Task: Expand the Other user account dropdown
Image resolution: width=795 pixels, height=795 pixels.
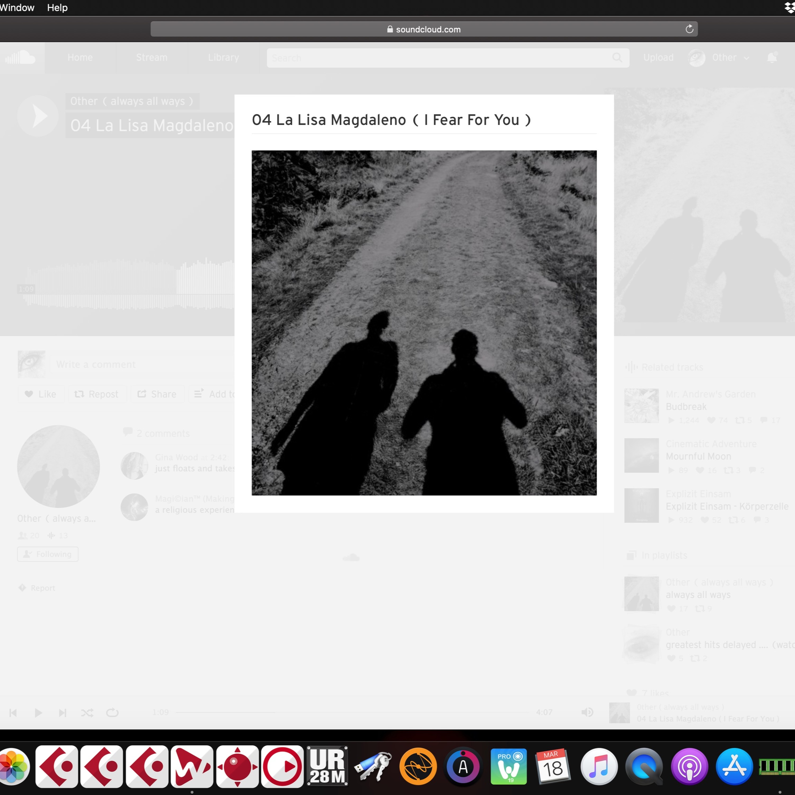Action: pos(719,58)
